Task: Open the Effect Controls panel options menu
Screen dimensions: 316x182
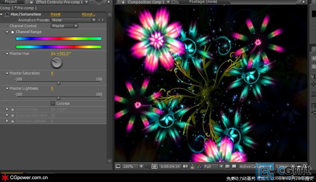Action: click(109, 2)
